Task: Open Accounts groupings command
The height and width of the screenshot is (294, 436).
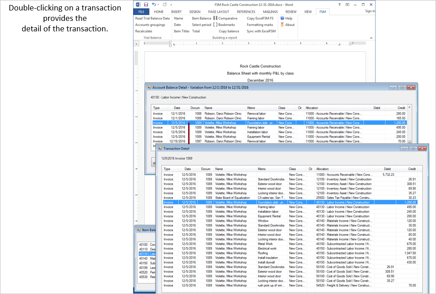Action: coord(150,25)
